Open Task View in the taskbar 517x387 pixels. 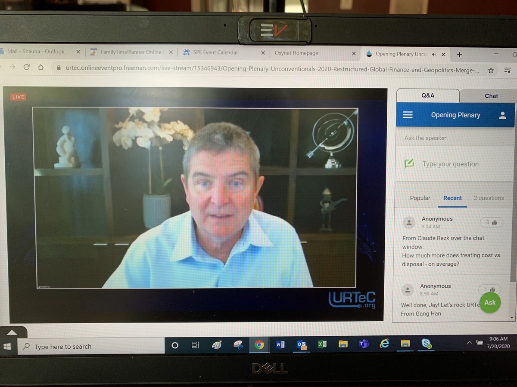click(195, 345)
